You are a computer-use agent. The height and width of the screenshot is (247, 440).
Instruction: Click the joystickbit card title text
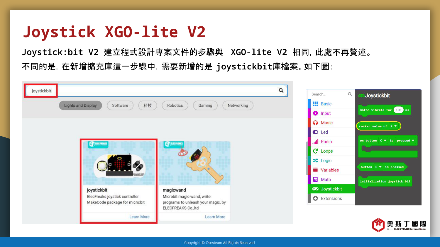point(97,190)
